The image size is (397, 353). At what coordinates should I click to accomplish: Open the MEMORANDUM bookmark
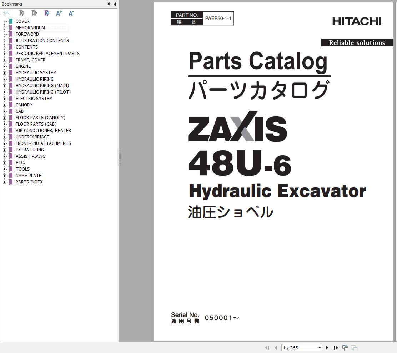30,27
